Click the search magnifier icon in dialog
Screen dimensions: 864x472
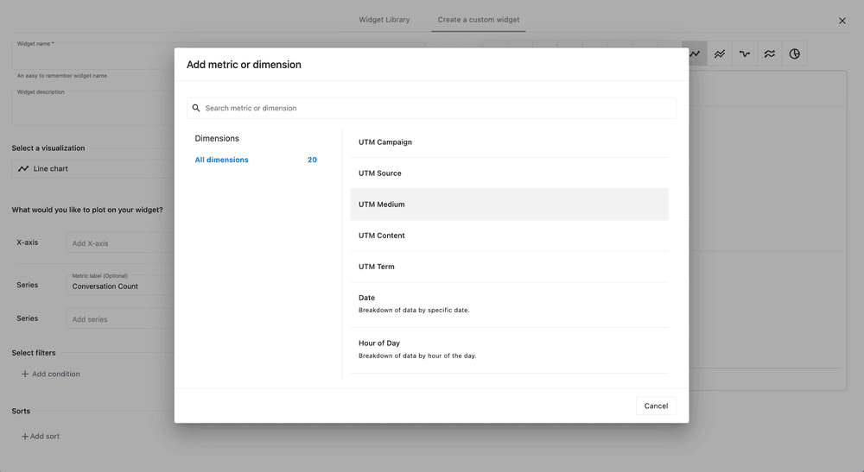point(196,109)
